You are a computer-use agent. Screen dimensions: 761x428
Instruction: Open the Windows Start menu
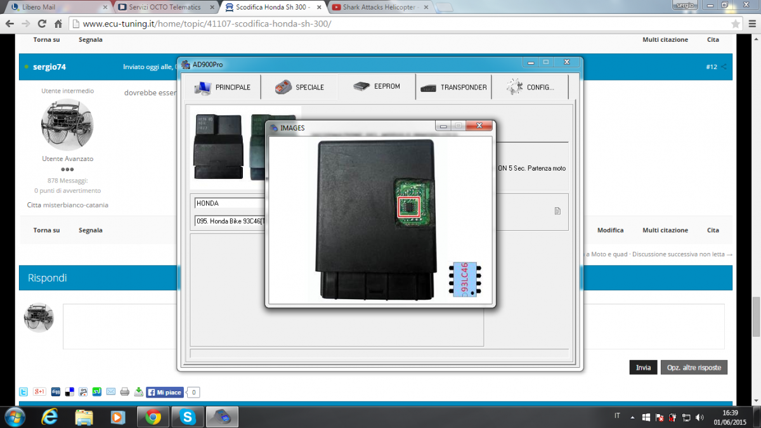[x=15, y=417]
